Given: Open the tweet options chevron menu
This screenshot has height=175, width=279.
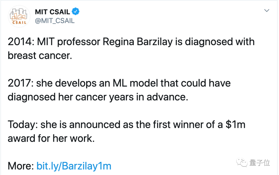Looking at the screenshot, I should [x=267, y=11].
